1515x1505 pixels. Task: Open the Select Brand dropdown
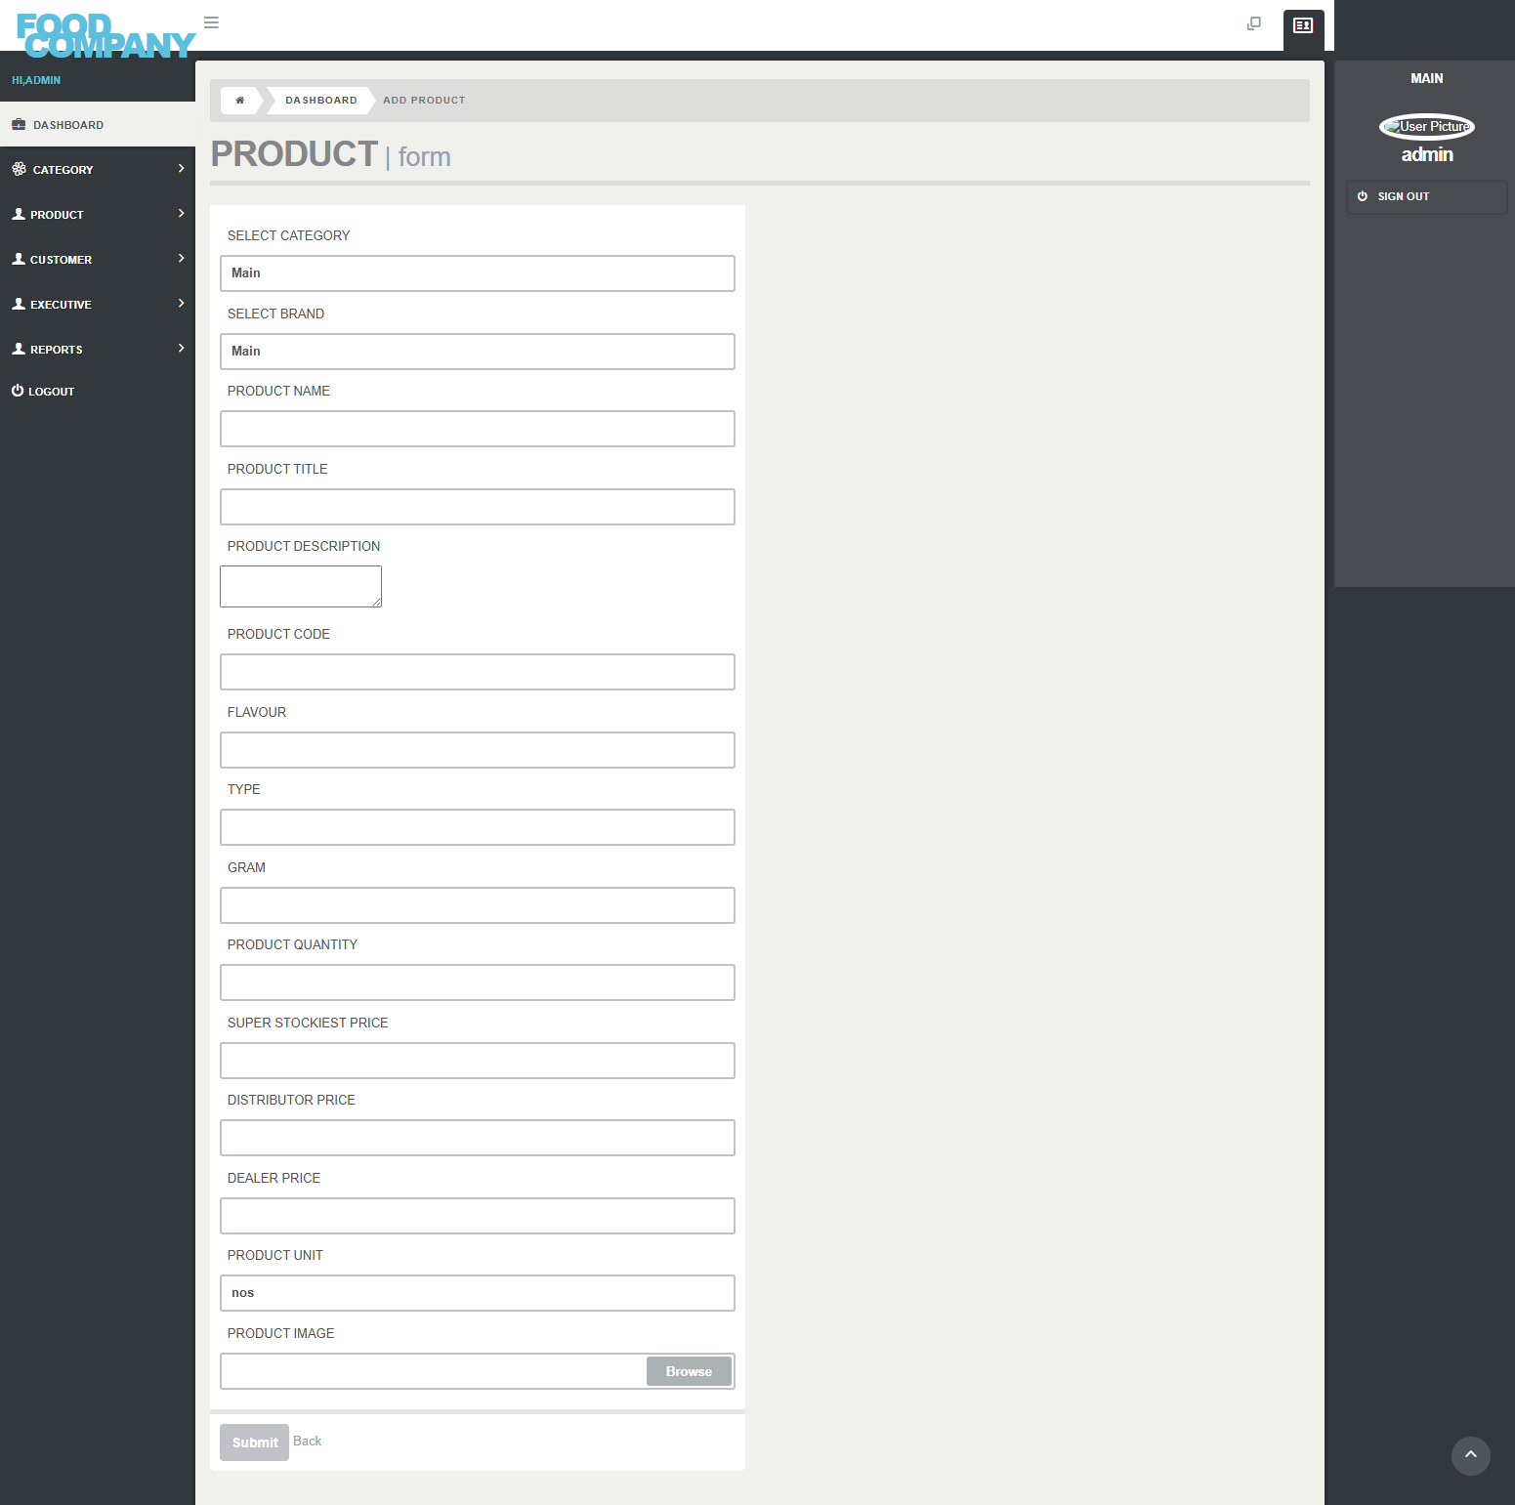click(477, 352)
